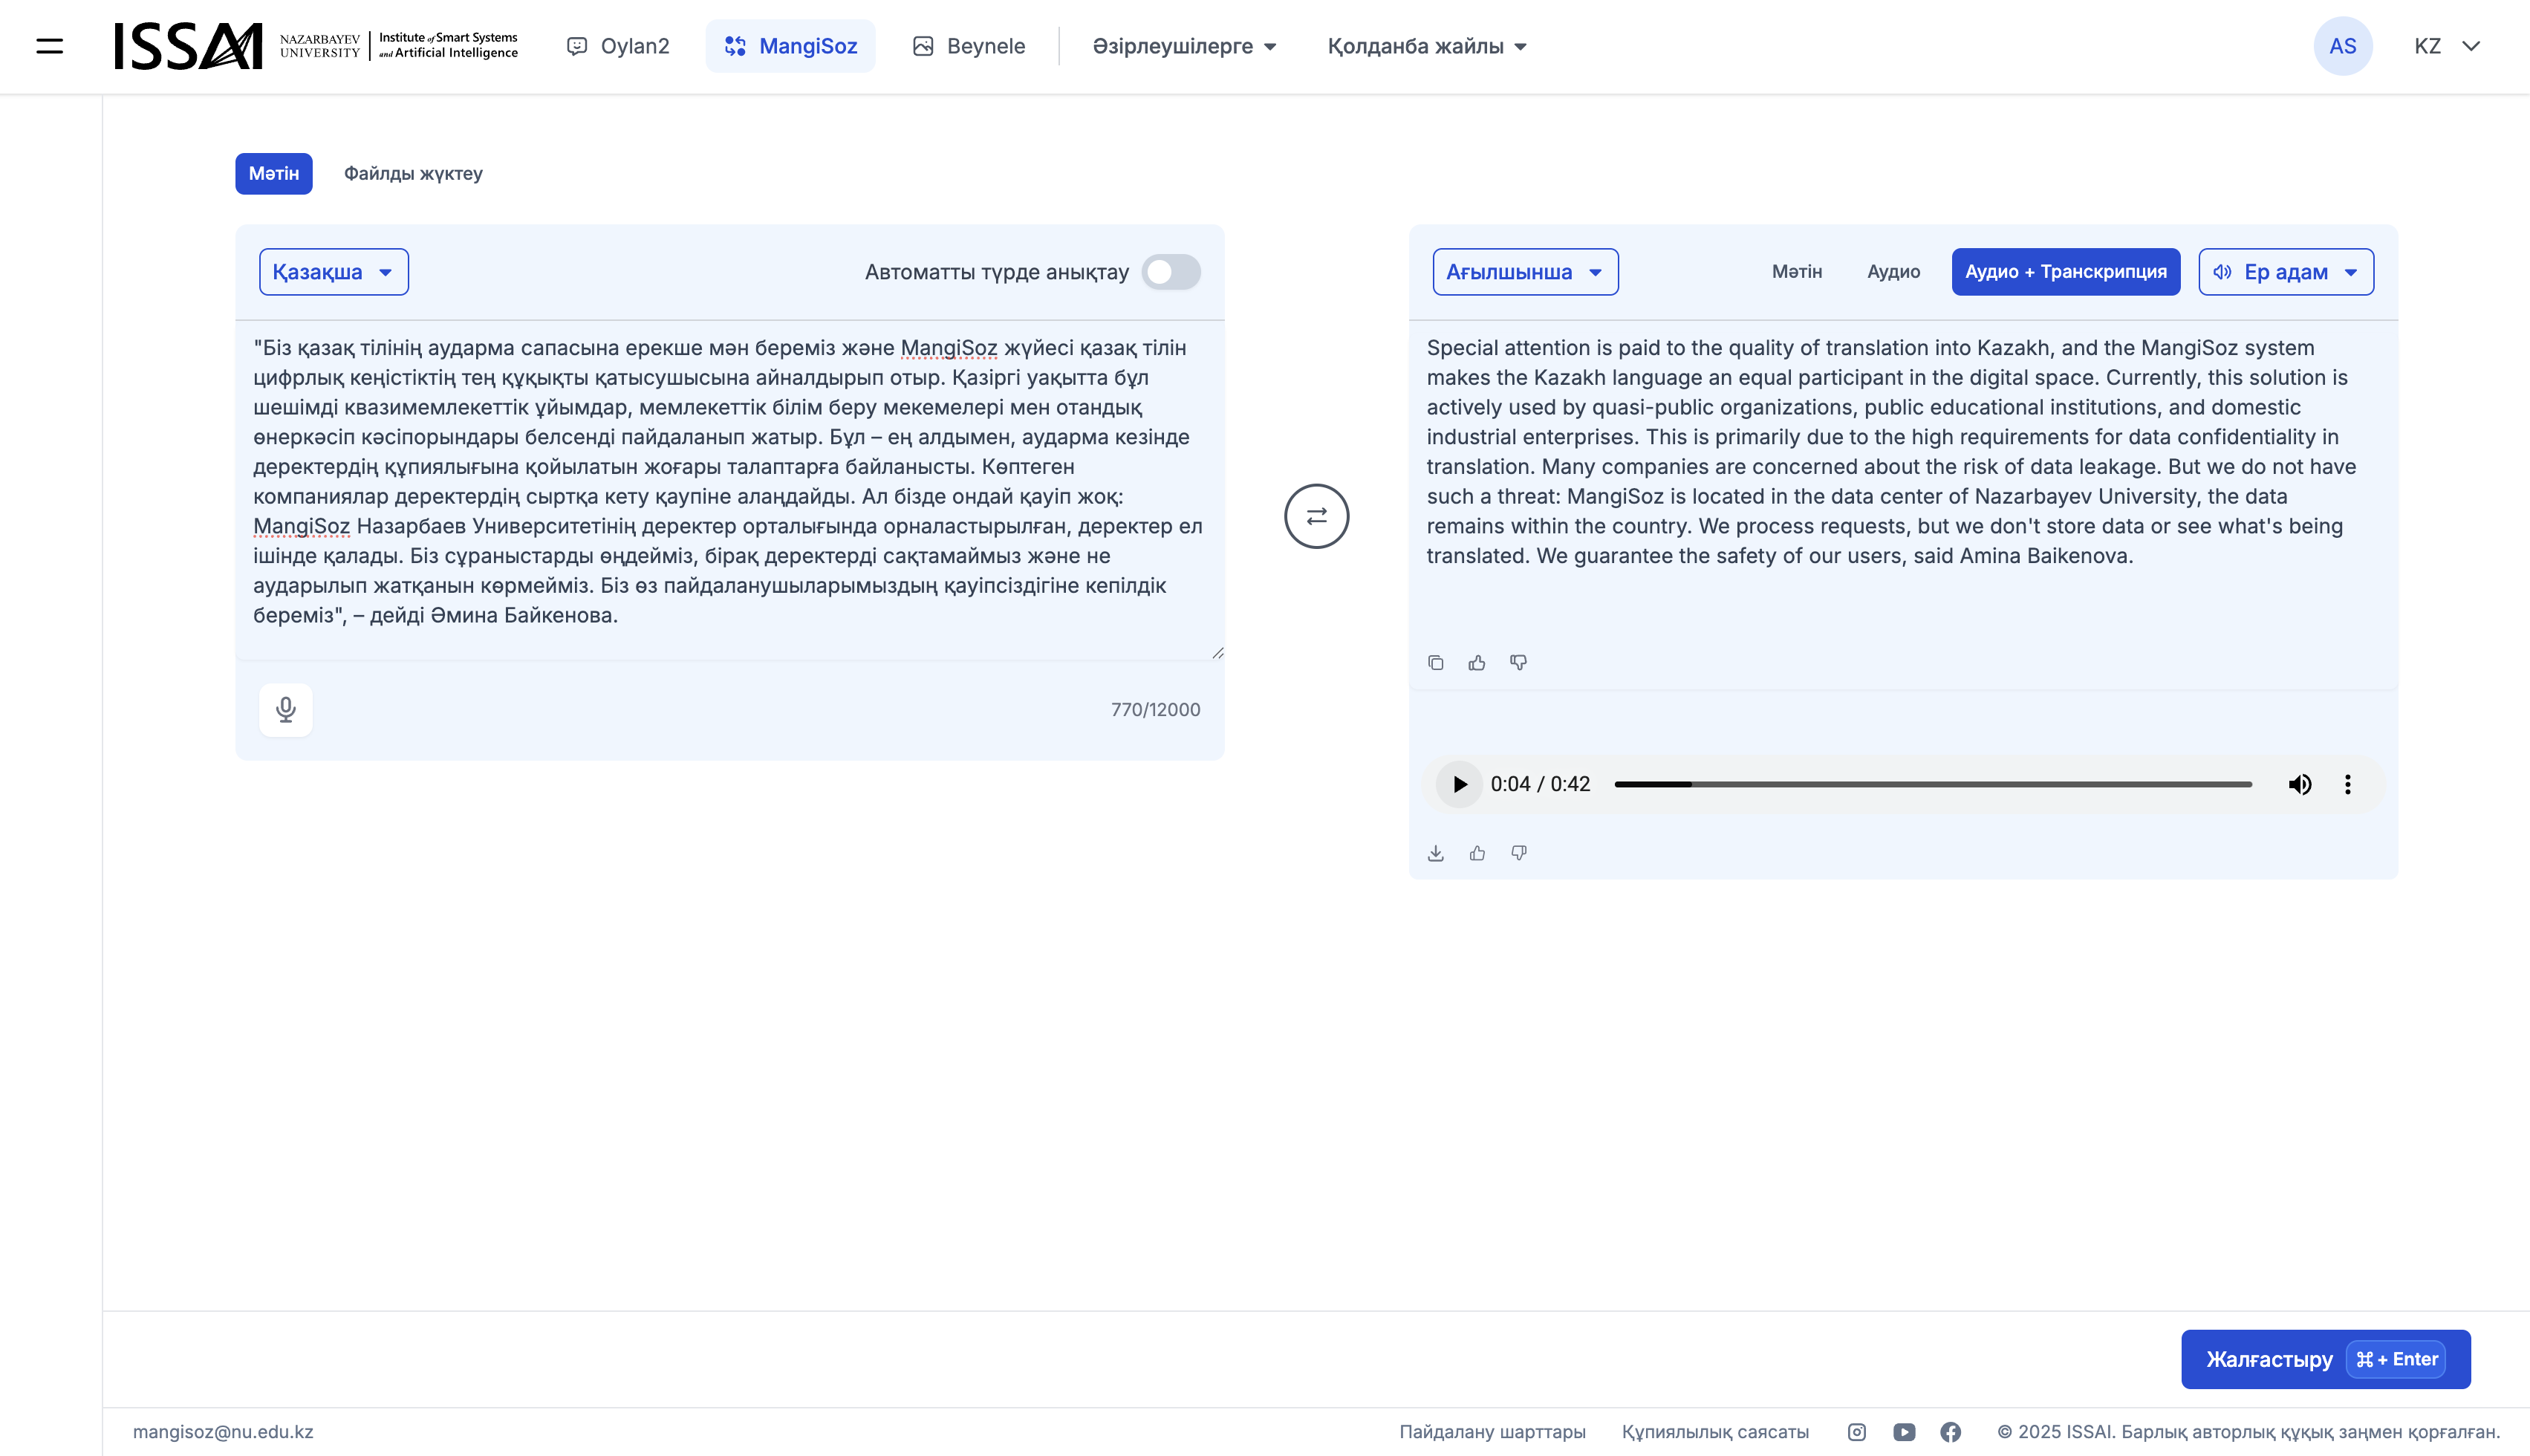Select Аудио + Транскрипция output mode

tap(2065, 272)
